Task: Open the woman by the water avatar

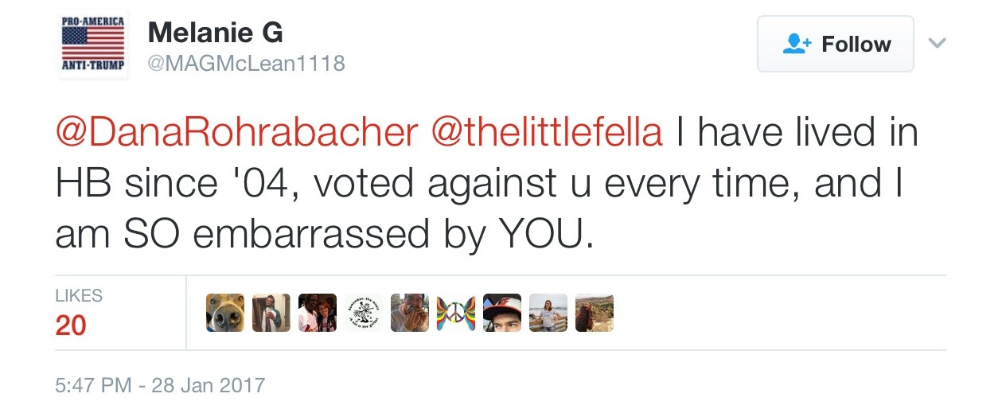Action: coord(548,313)
